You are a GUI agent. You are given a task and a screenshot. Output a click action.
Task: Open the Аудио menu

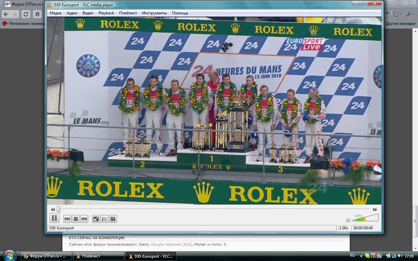(x=72, y=13)
